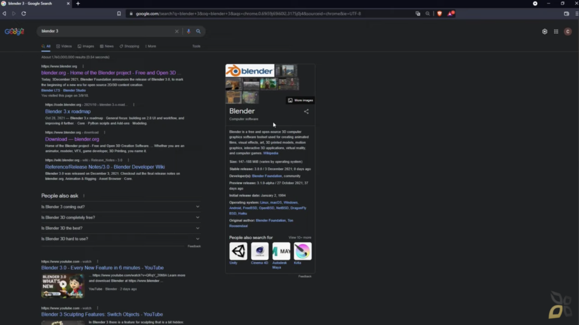Click View 10+ more link
This screenshot has width=579, height=325.
pos(300,238)
